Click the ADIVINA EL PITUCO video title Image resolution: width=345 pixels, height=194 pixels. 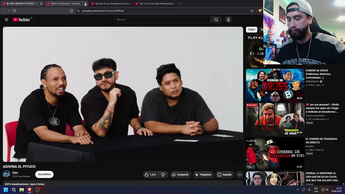click(19, 167)
